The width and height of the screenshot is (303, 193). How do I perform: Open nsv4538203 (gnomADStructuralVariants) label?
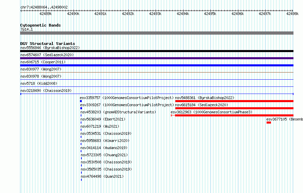coord(118,112)
